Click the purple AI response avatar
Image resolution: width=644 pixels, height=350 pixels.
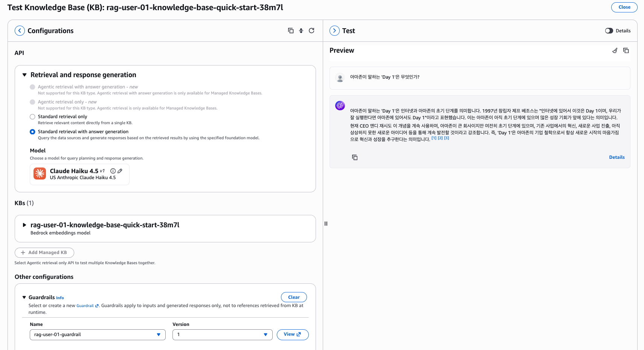coord(340,106)
